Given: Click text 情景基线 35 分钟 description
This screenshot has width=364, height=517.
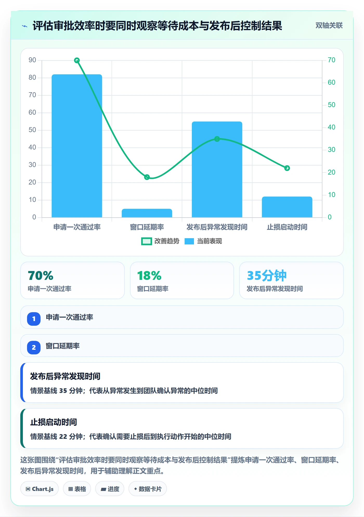Looking at the screenshot, I should pyautogui.click(x=124, y=391).
